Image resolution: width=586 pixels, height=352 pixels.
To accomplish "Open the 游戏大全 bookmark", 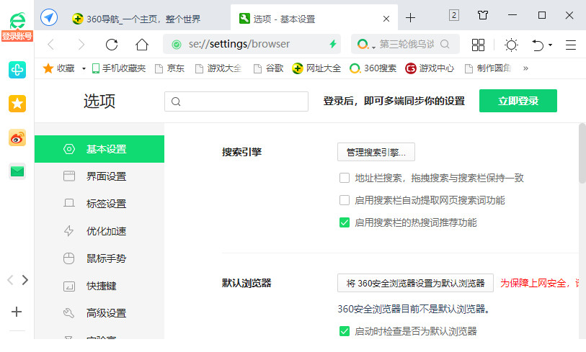I will click(218, 68).
